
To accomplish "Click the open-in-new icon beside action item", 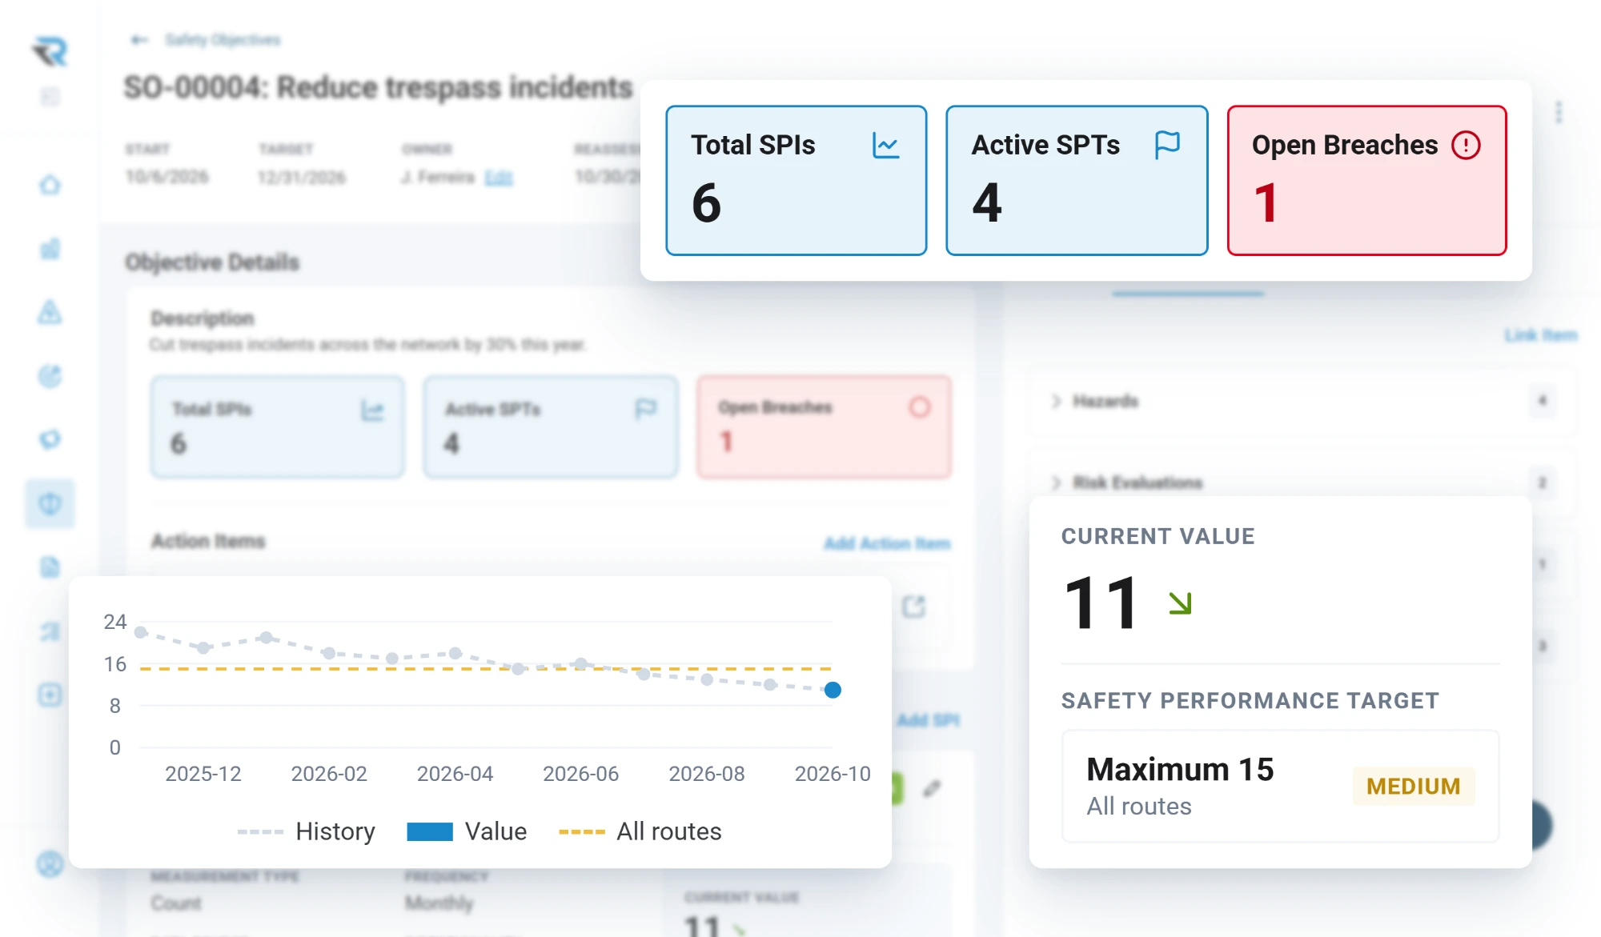I will pos(913,607).
